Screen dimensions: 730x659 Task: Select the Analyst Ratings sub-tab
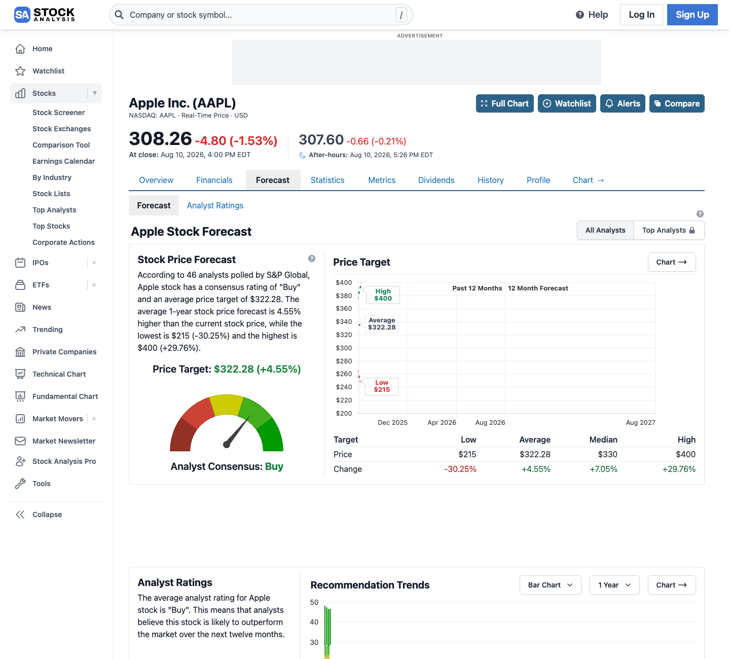[x=215, y=205]
